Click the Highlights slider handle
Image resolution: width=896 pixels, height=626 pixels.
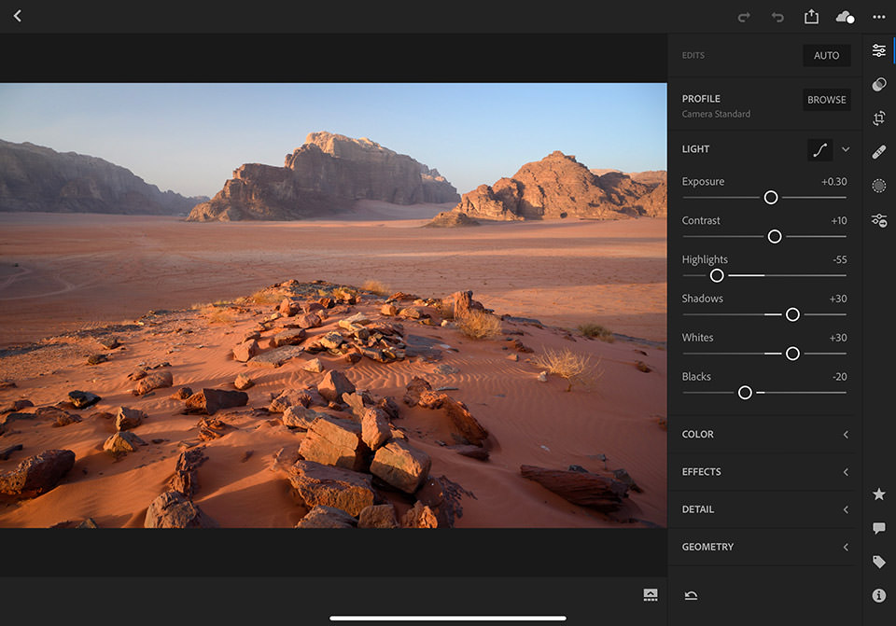click(x=717, y=275)
